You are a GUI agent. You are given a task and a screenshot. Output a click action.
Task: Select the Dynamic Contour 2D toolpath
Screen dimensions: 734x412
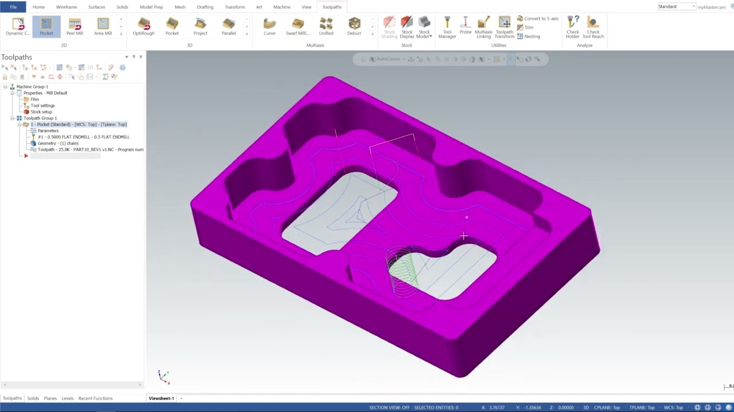18,27
